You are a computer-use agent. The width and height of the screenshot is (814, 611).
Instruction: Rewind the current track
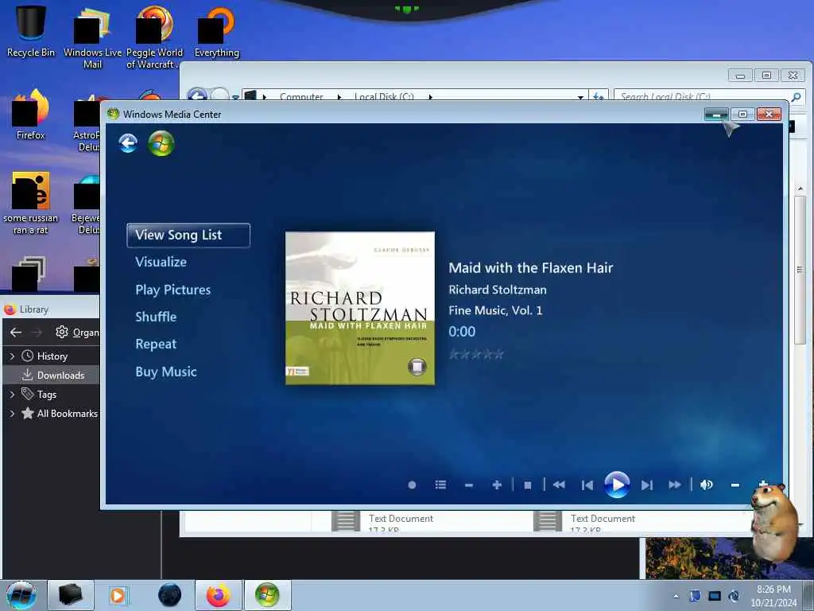pos(559,485)
